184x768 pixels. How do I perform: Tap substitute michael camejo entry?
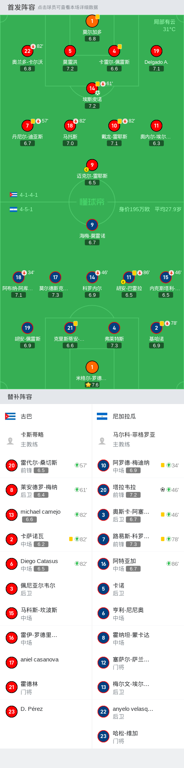point(46,515)
